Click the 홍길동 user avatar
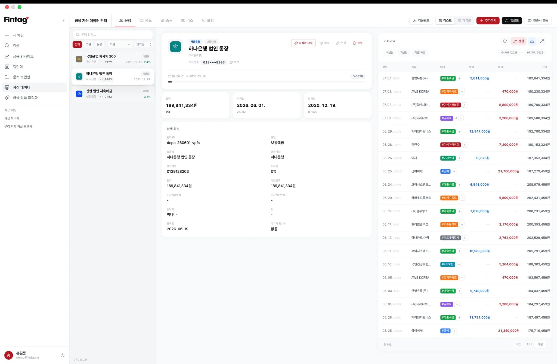This screenshot has height=364, width=557. point(9,355)
